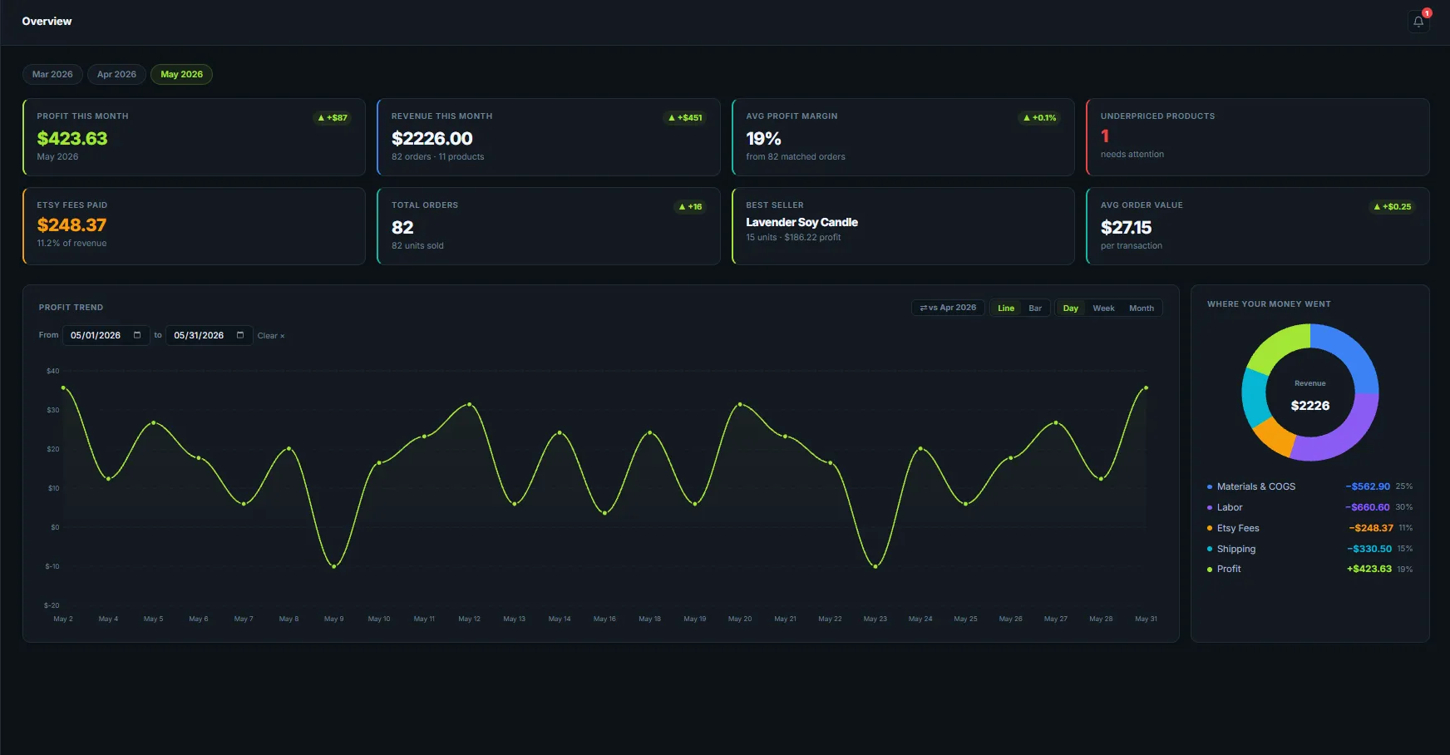Click the May 20 data point on chart

(740, 404)
